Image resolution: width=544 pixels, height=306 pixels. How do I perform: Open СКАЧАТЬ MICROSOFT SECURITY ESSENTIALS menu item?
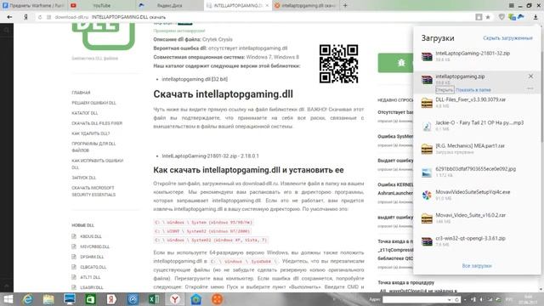[93, 191]
